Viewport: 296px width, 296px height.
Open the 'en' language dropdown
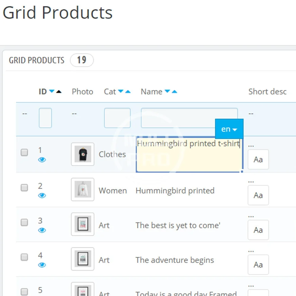(229, 129)
